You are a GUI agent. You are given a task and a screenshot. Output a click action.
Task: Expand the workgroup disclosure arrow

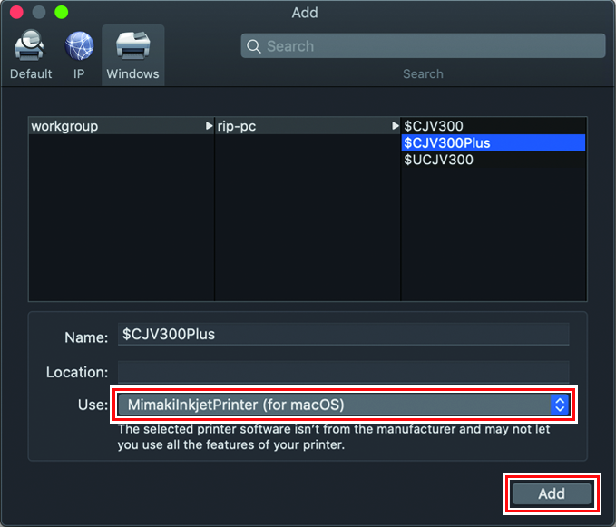209,126
